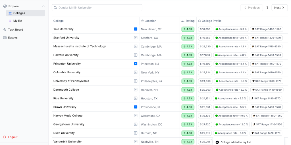The width and height of the screenshot is (291, 145).
Task: Click the College Profile column header
Action: pos(210,21)
